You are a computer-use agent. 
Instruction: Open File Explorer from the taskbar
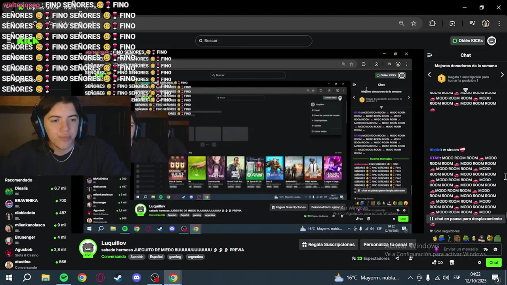[x=46, y=278]
